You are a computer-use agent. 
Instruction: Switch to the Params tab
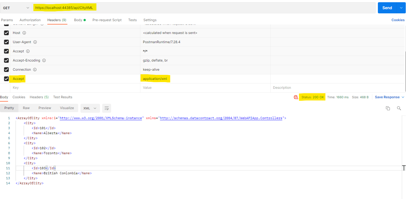7,20
